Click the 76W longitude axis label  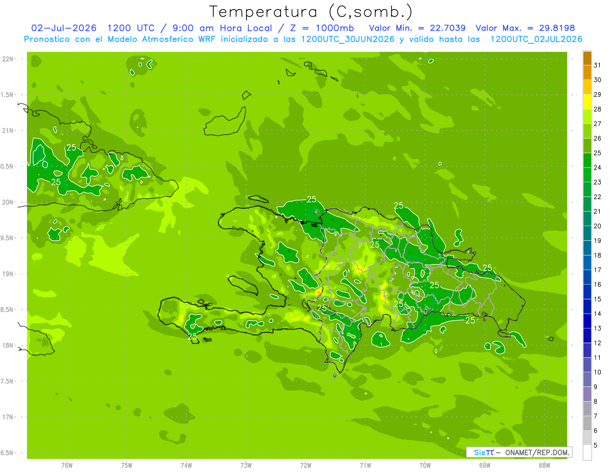point(67,465)
